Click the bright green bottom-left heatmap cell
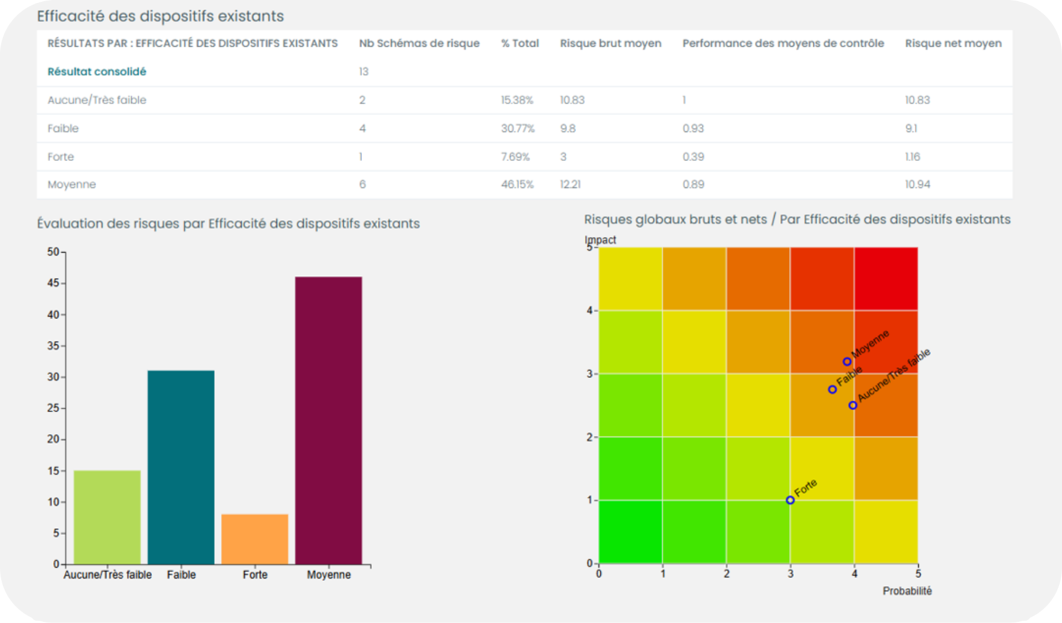 630,531
